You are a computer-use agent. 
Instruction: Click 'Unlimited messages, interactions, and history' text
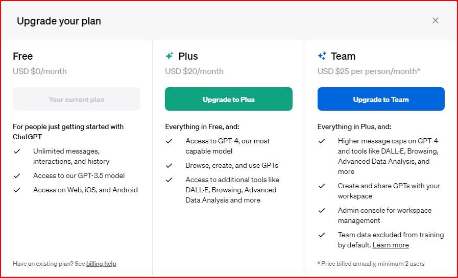tap(71, 156)
